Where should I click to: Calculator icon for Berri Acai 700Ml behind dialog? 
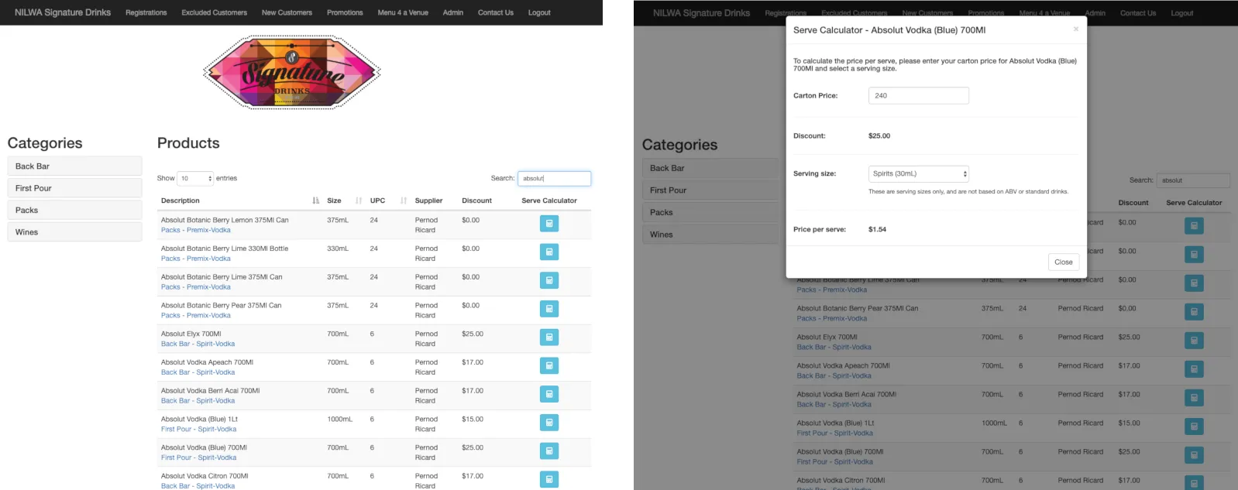pyautogui.click(x=1194, y=398)
